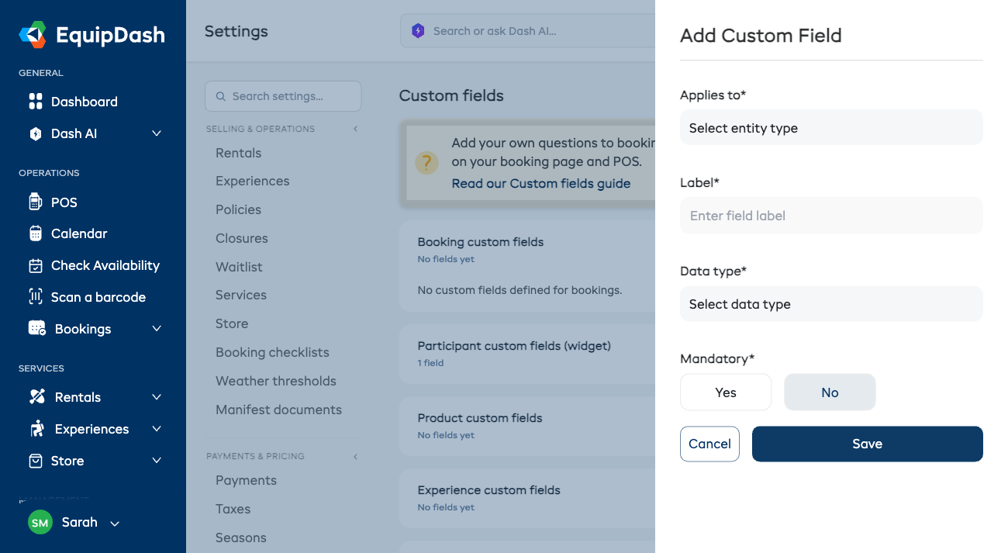Click the Bookings icon in sidebar
This screenshot has width=1008, height=553.
coord(36,329)
